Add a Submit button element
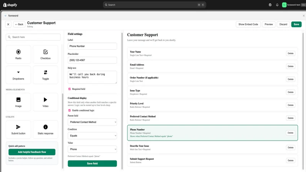The height and width of the screenshot is (172, 306). pyautogui.click(x=18, y=130)
